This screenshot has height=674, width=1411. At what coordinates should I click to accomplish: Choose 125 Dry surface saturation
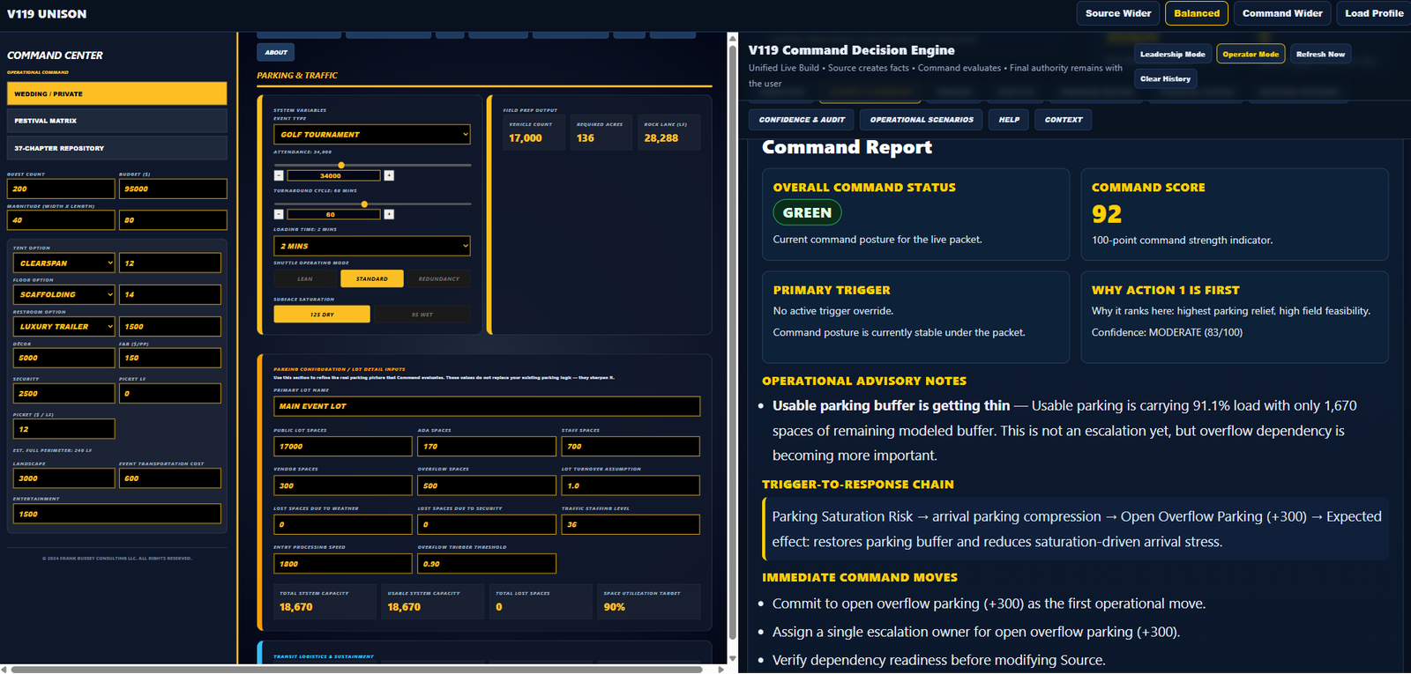(322, 315)
